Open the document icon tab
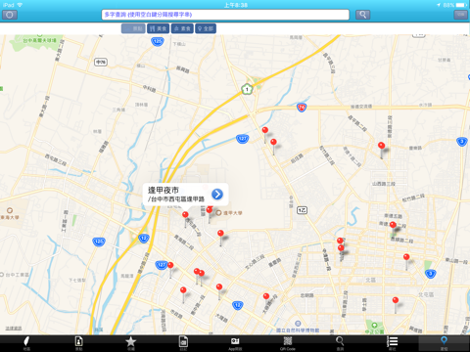Screen dimensions: 470x352 coord(183,343)
